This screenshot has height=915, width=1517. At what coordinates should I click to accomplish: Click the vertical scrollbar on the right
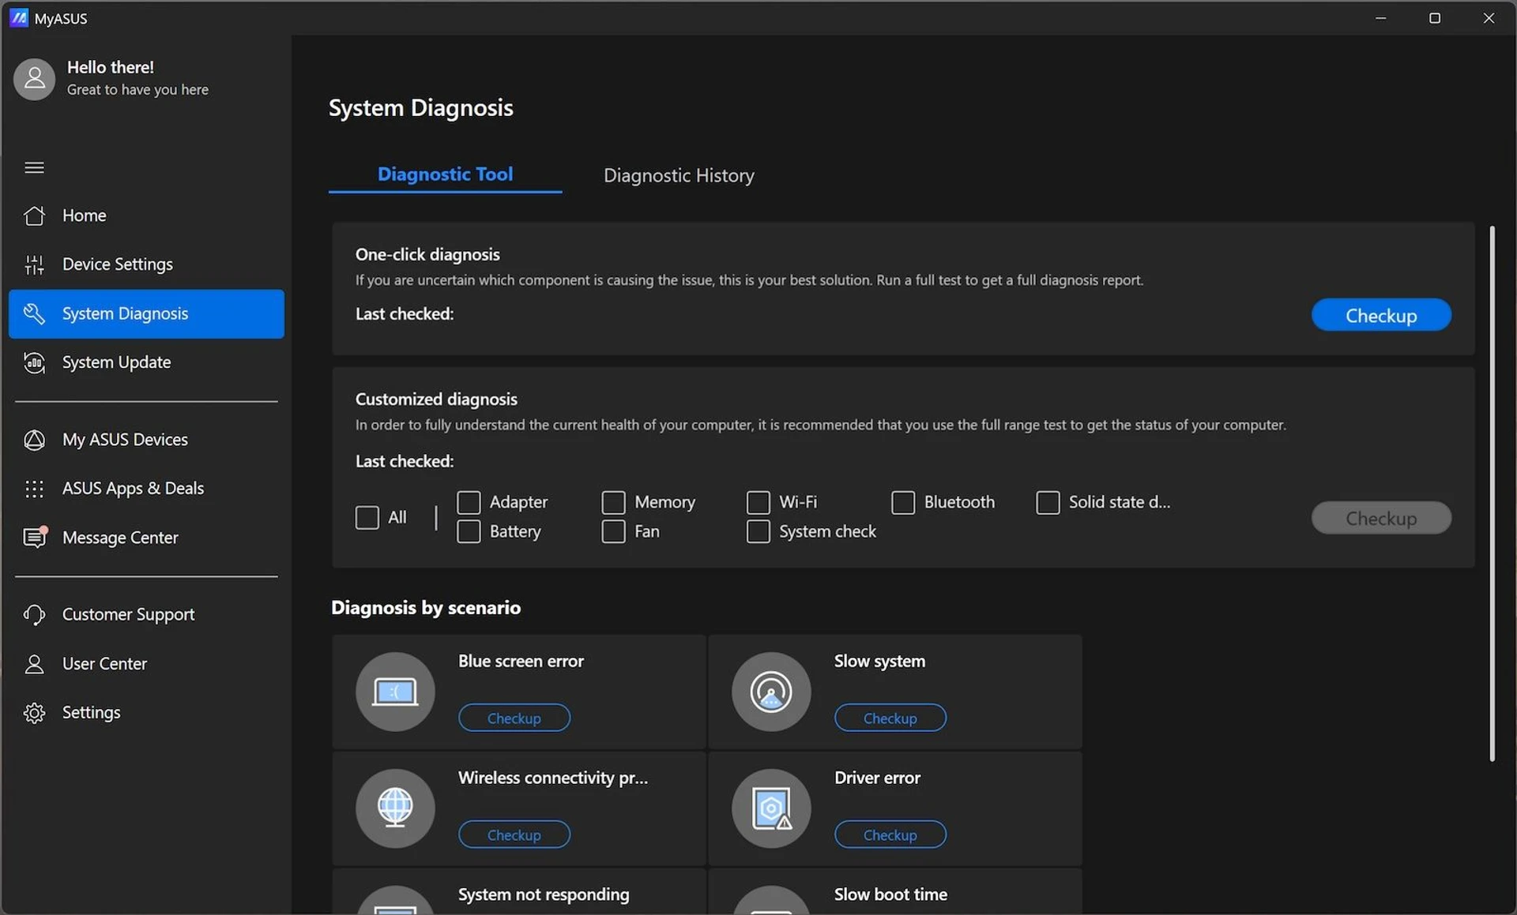(x=1492, y=493)
